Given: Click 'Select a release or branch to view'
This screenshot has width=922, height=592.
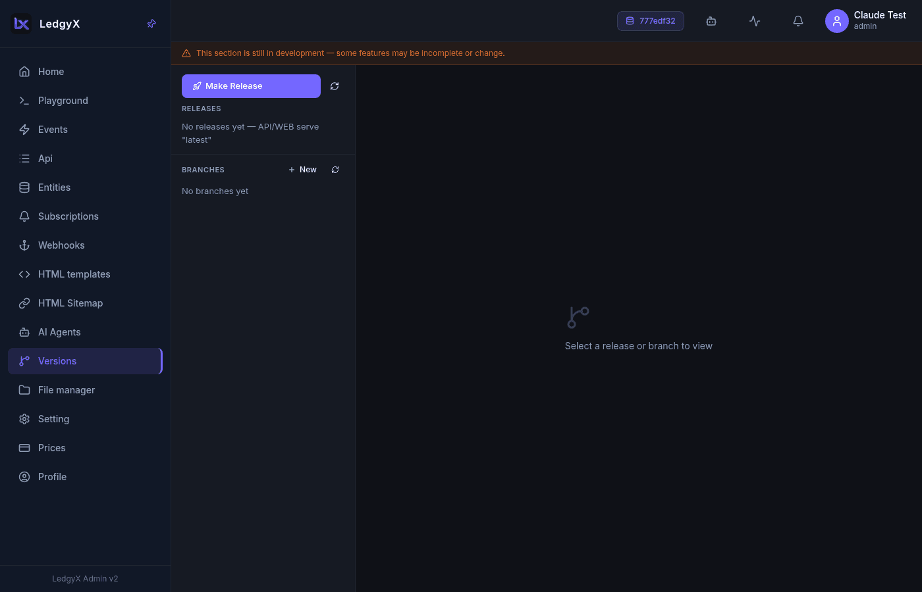Looking at the screenshot, I should (639, 346).
